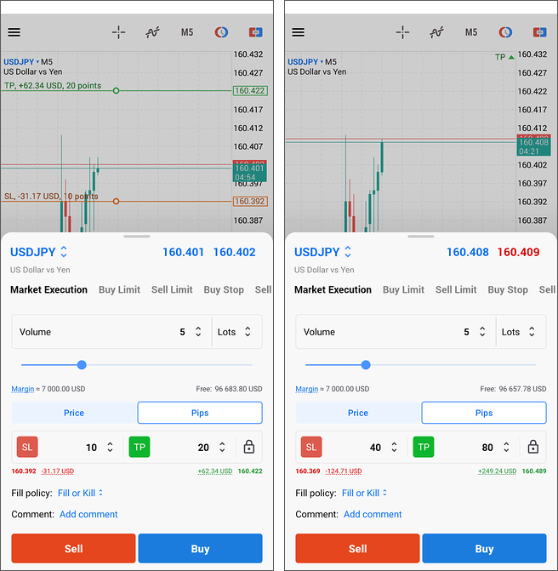Open USDJPY symbol selector beside 160.401 quote
Screen dimensions: 558x571
pos(38,252)
